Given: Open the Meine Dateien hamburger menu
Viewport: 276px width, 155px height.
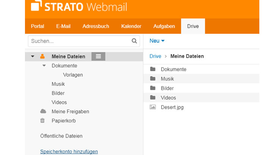Looking at the screenshot, I should (x=99, y=56).
